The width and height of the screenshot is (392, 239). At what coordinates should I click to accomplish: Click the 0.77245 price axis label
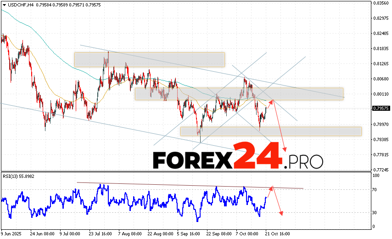point(381,170)
